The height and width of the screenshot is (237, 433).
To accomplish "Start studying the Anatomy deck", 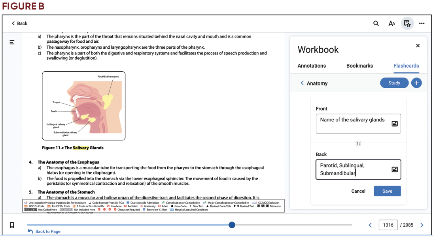I will (x=394, y=83).
